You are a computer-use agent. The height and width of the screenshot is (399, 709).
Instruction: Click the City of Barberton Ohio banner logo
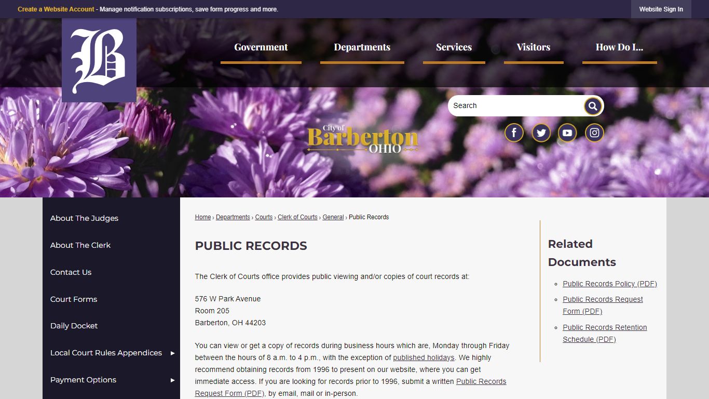tap(363, 138)
